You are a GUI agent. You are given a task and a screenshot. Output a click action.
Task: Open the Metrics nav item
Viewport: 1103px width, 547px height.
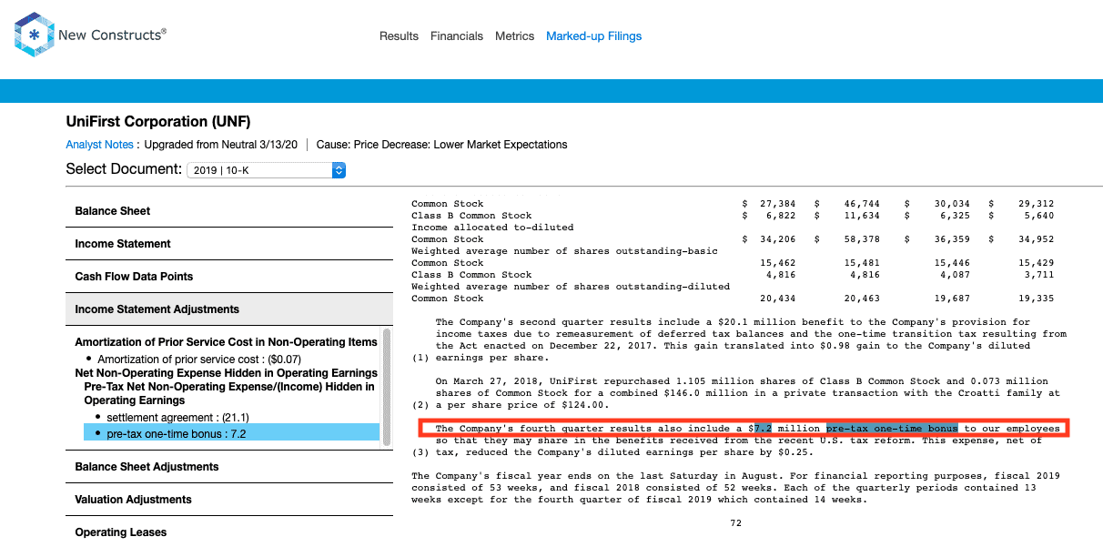(x=515, y=36)
